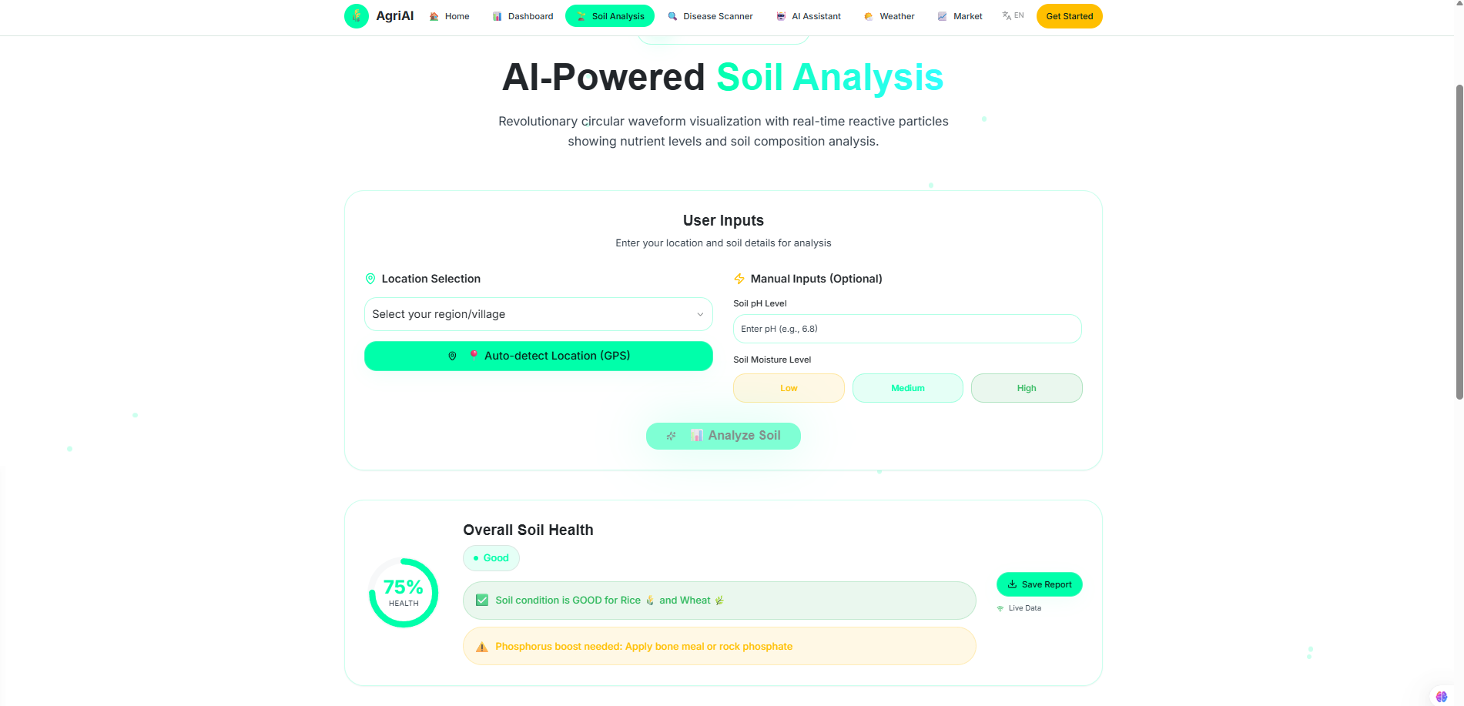Open the Select your region/village dropdown
1464x706 pixels.
(538, 314)
